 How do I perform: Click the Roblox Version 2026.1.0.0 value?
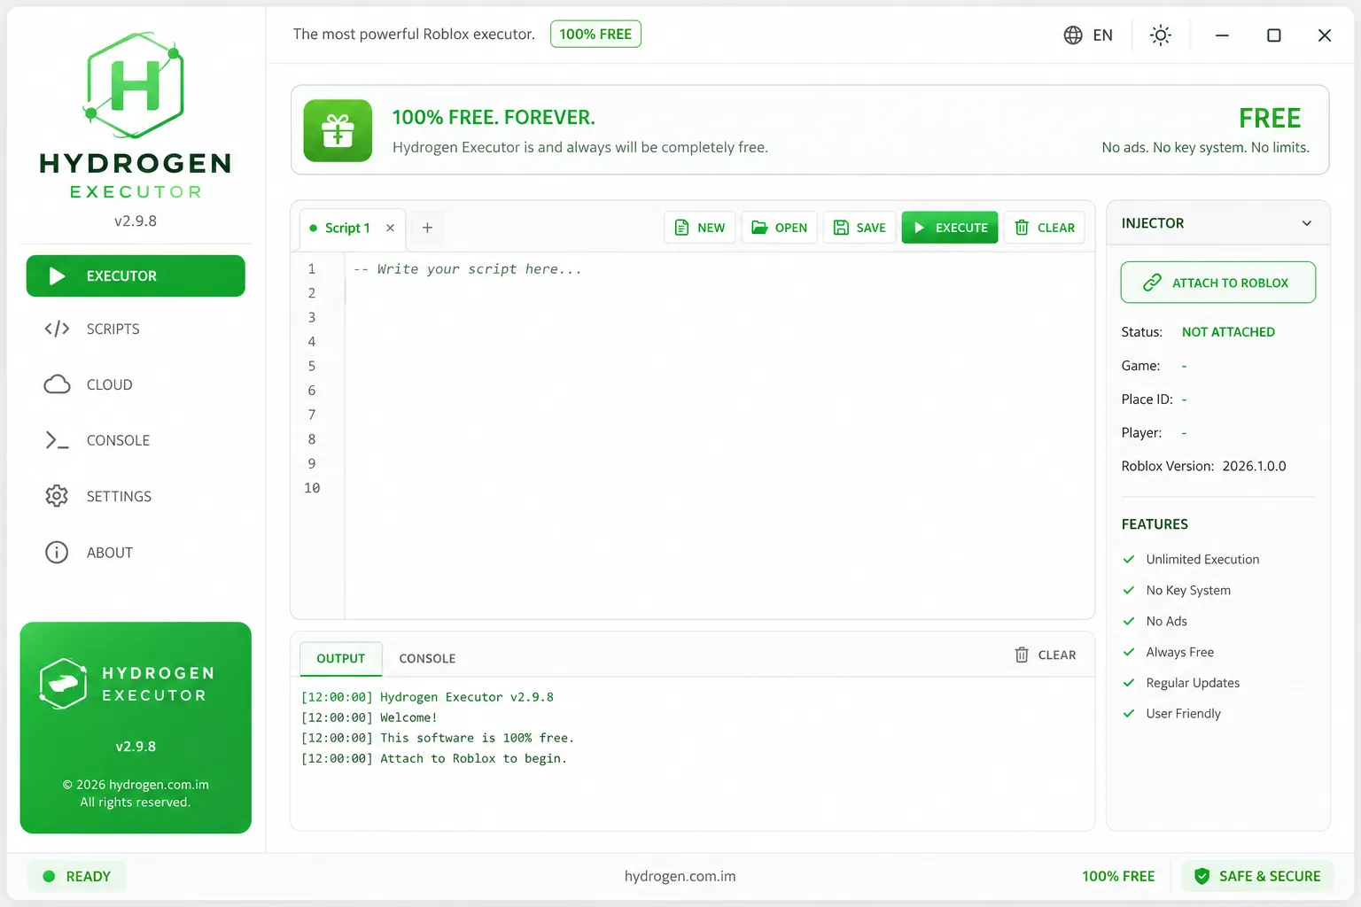[1254, 466]
